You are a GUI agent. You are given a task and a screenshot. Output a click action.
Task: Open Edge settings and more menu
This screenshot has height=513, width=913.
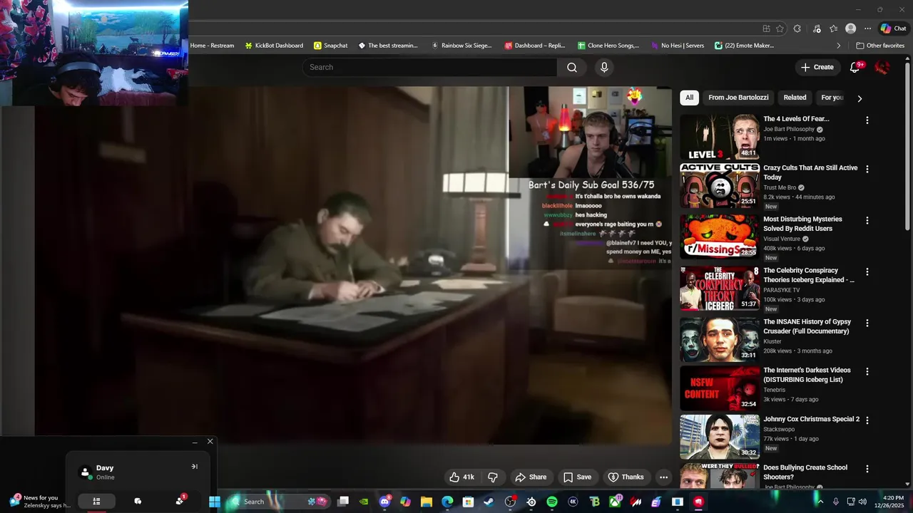click(x=867, y=28)
